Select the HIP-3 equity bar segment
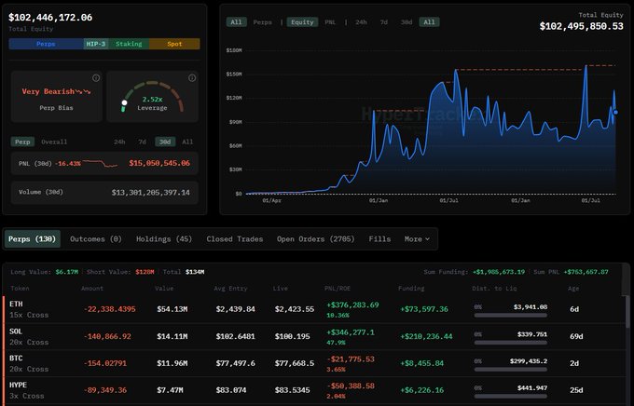This screenshot has height=406, width=634. tap(96, 44)
